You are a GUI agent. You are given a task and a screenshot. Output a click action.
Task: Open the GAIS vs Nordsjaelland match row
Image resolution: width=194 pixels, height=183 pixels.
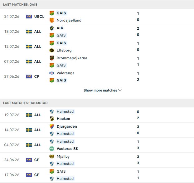(x=97, y=17)
